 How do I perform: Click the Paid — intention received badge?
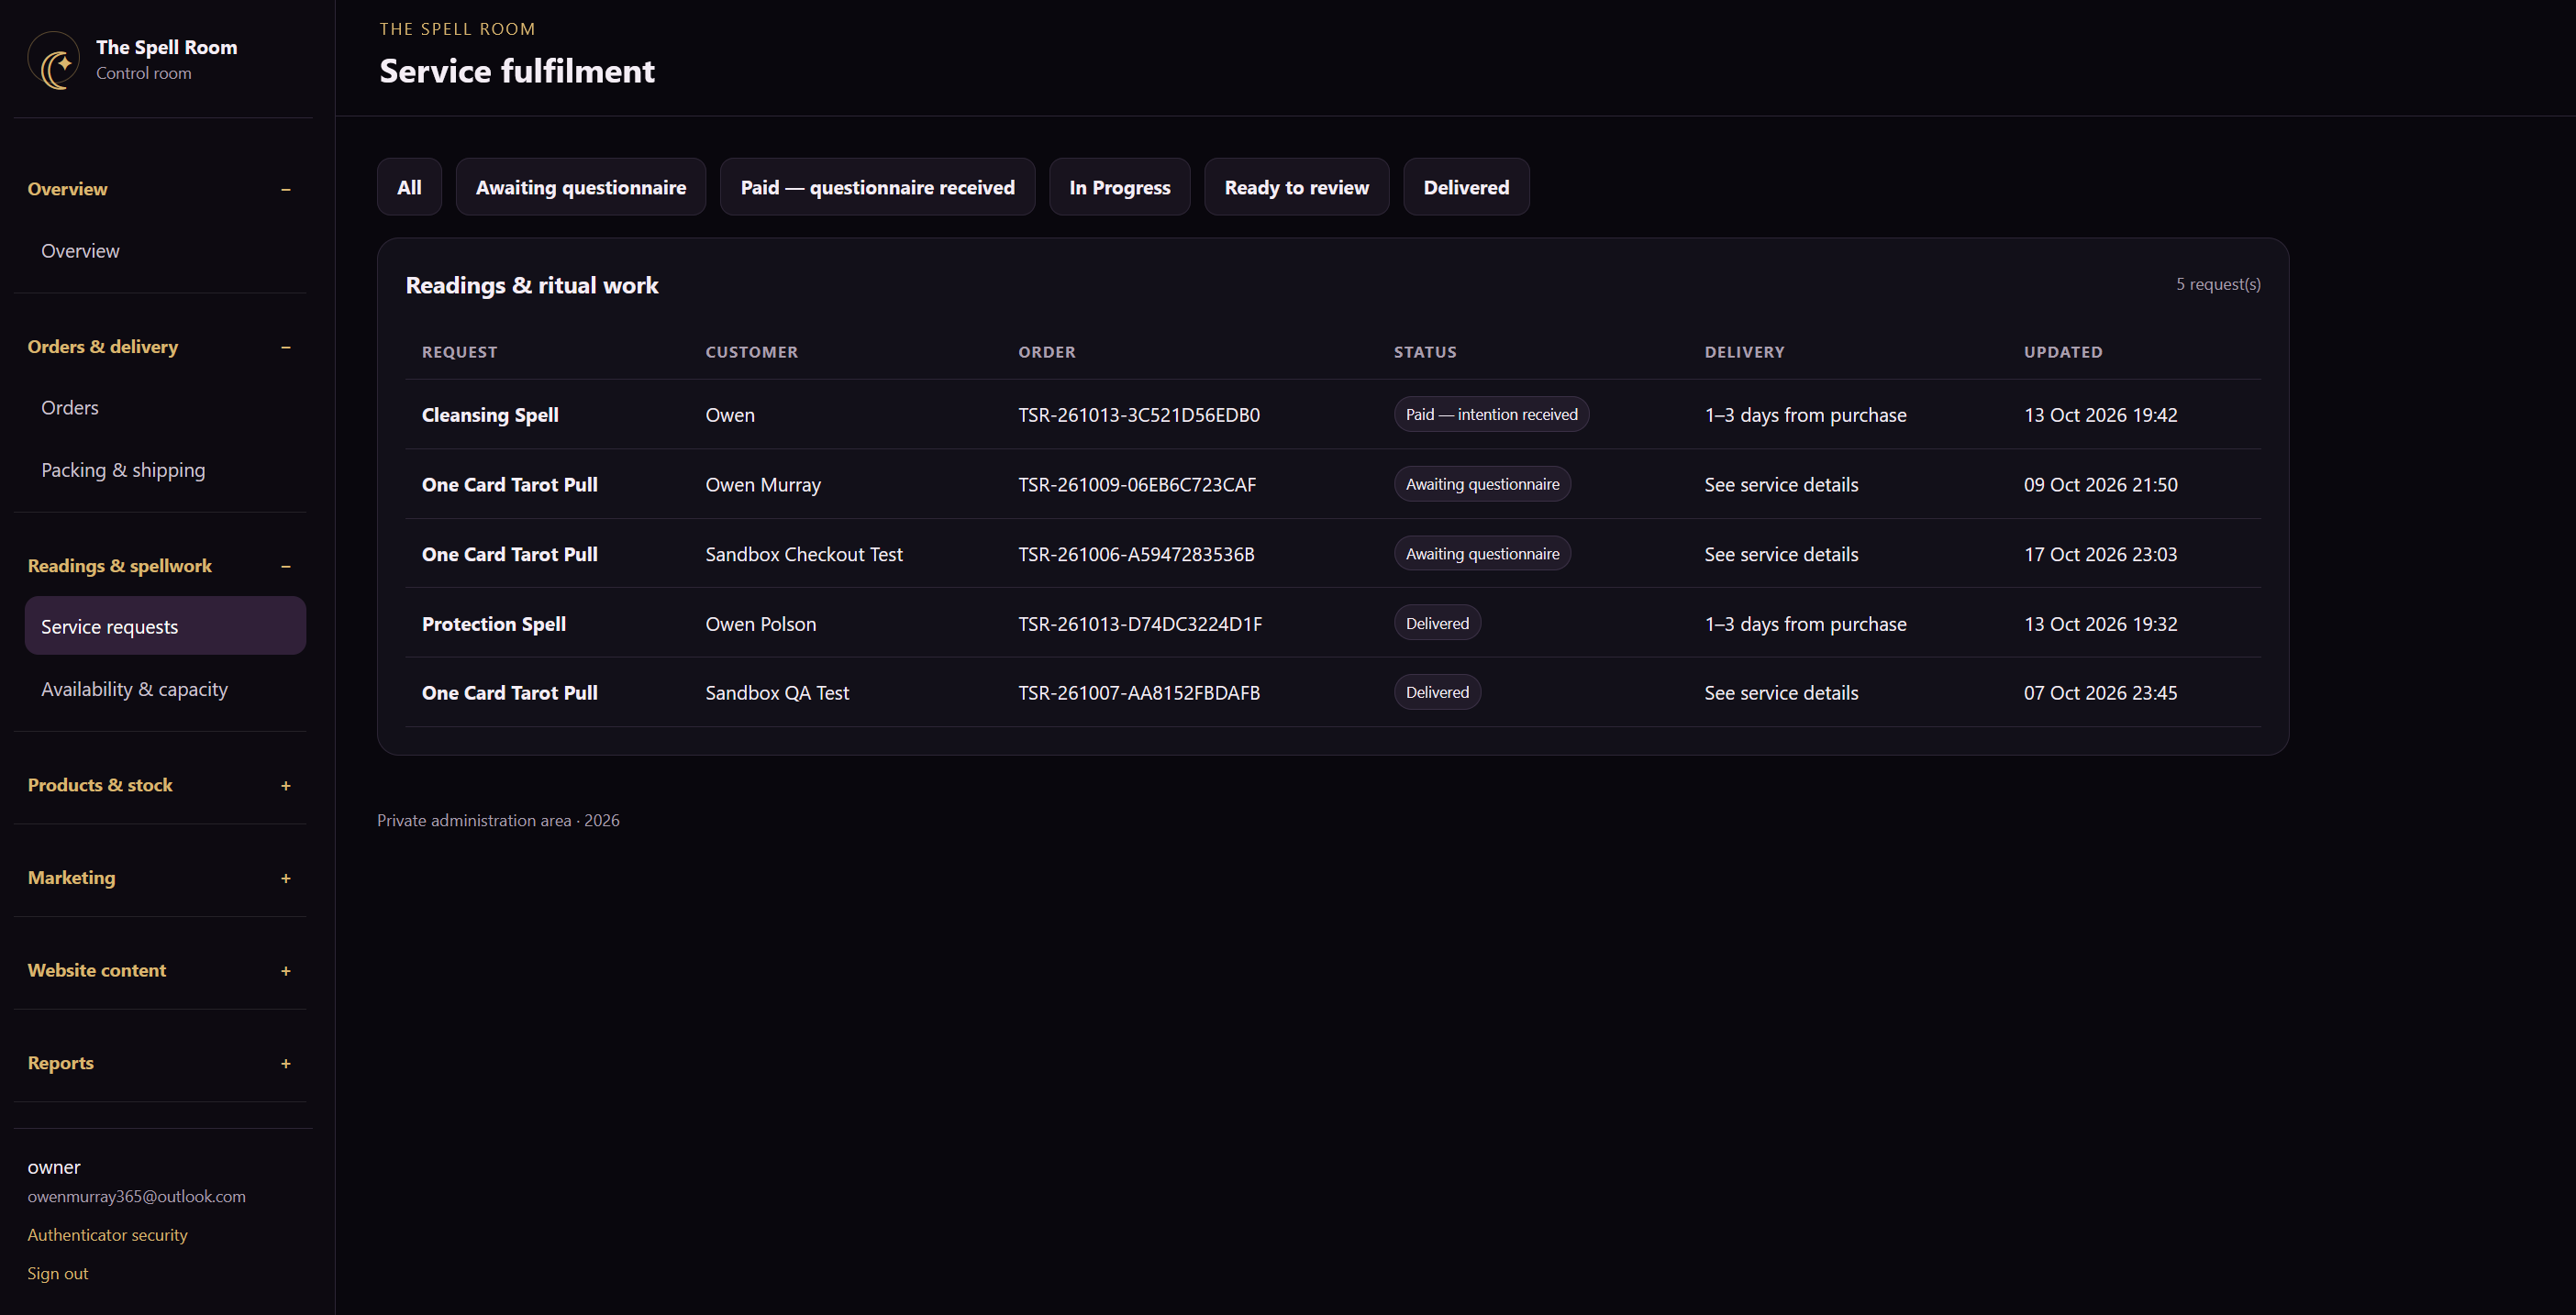click(x=1491, y=414)
